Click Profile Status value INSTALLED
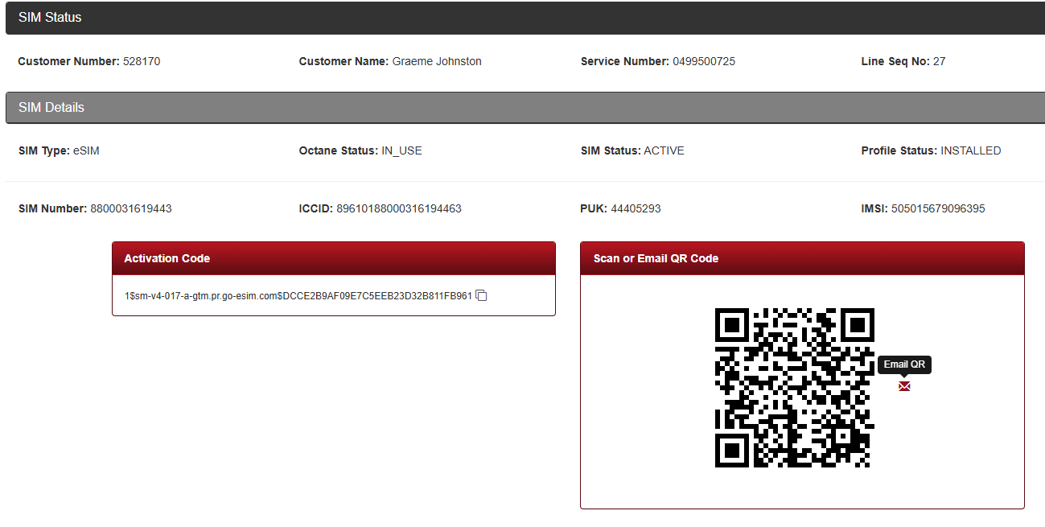The image size is (1045, 527). click(971, 150)
